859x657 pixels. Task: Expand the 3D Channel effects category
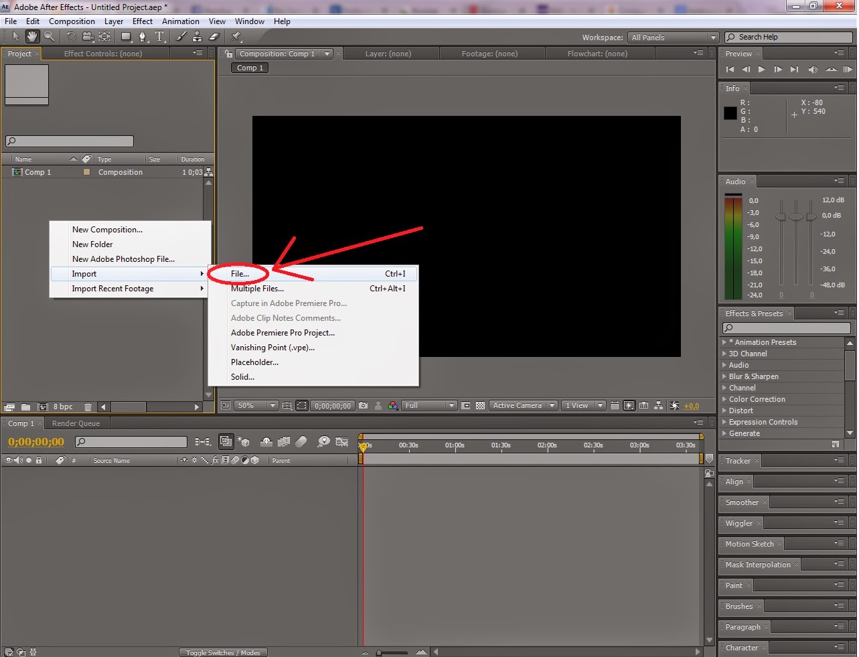pos(724,354)
